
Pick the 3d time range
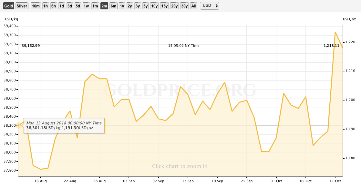tap(70, 6)
